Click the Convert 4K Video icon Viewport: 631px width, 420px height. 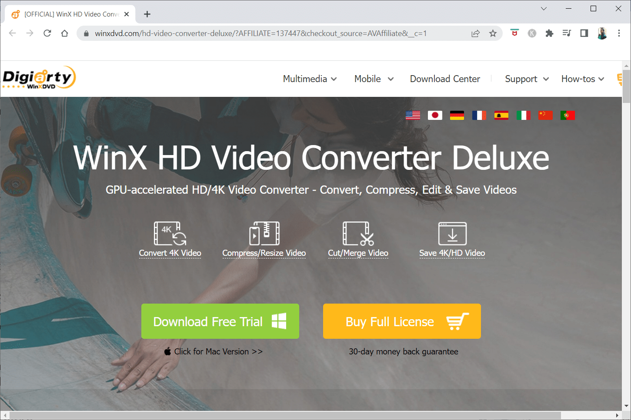coord(170,234)
